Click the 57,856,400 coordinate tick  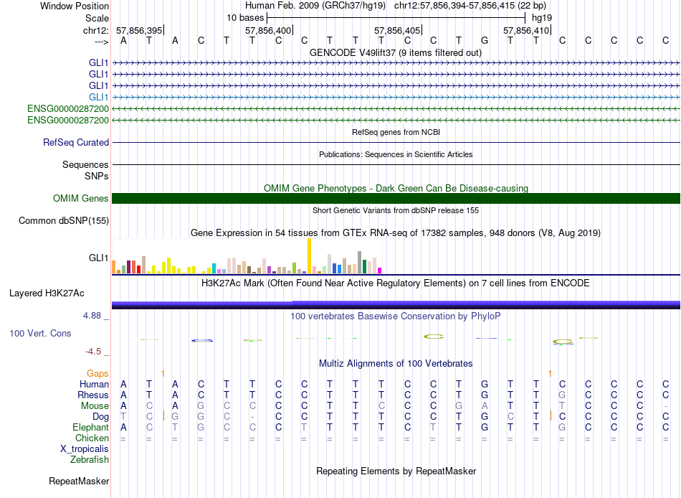[x=269, y=30]
